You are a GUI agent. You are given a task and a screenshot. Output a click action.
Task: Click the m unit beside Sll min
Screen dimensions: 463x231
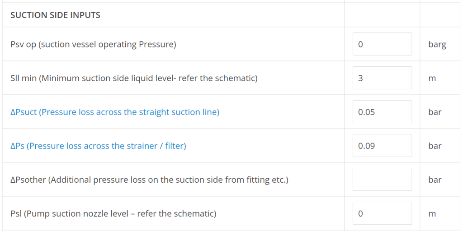pyautogui.click(x=432, y=79)
